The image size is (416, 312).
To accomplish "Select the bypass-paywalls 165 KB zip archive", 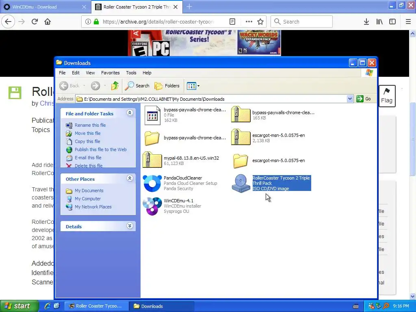I will coord(240,115).
